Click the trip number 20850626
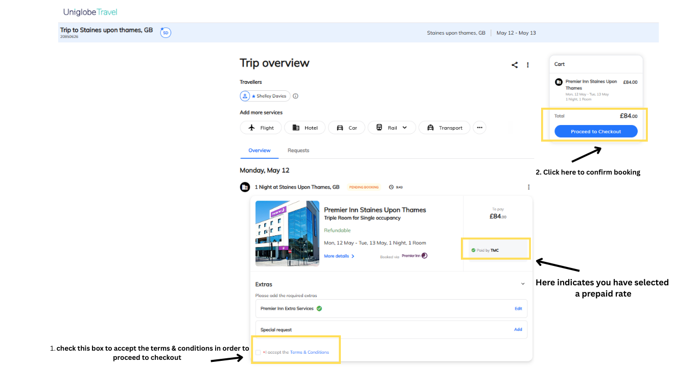Image resolution: width=698 pixels, height=392 pixels. [69, 37]
